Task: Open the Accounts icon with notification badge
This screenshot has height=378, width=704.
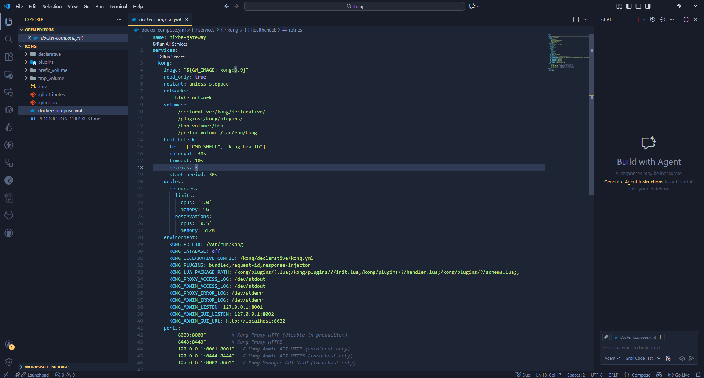Action: tap(9, 345)
